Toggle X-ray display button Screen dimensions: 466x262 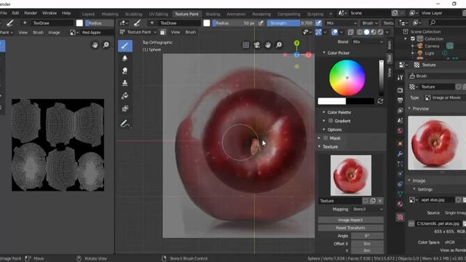[351, 32]
